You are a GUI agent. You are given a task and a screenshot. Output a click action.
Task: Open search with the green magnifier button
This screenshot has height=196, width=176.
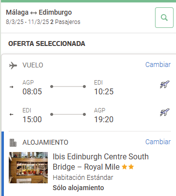click(x=164, y=18)
